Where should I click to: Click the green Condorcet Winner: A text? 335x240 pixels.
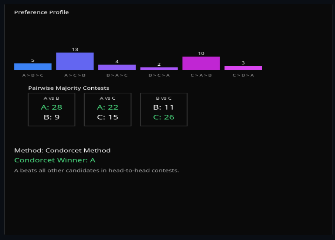click(x=55, y=160)
